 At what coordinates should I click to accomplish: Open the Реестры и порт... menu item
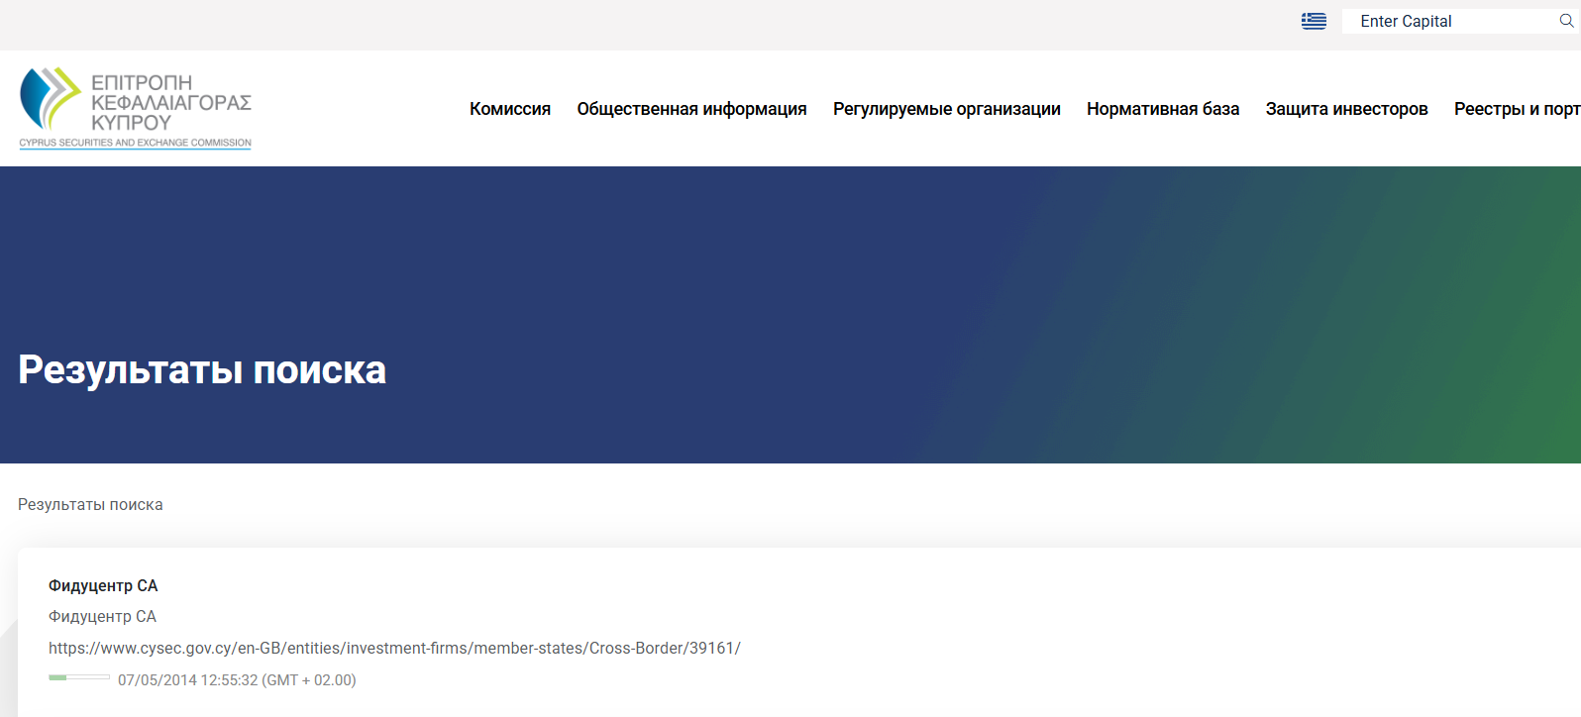1516,109
